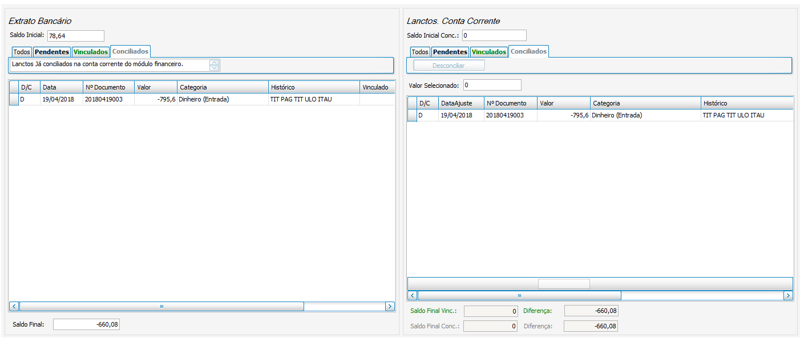Click date 19/04/2018 in Conta Corrente table
The height and width of the screenshot is (346, 800).
tap(456, 115)
